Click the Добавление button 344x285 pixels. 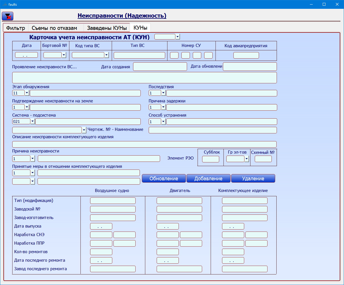coord(208,179)
